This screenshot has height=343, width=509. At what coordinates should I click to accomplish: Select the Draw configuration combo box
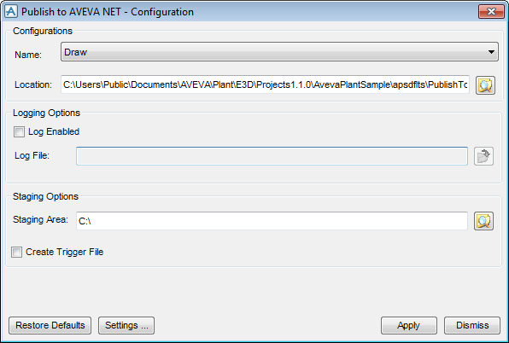coord(279,52)
